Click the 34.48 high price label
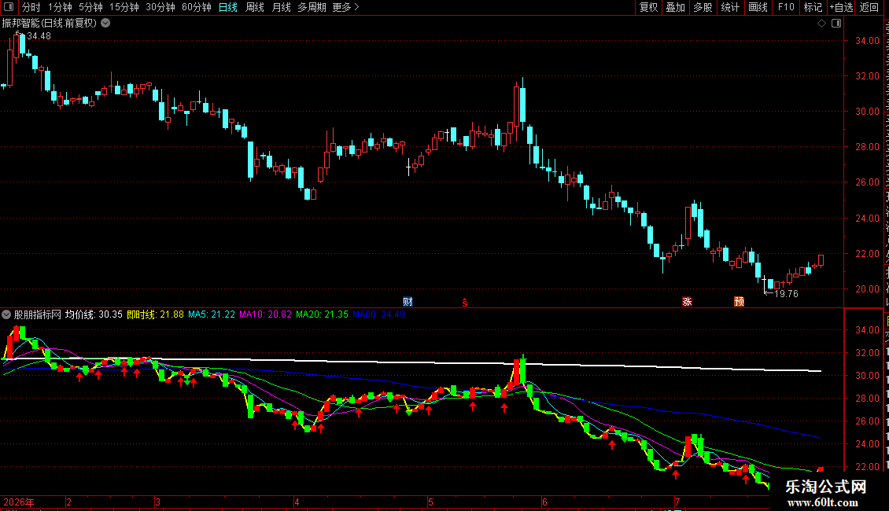Screen dimensions: 889x511 39,36
